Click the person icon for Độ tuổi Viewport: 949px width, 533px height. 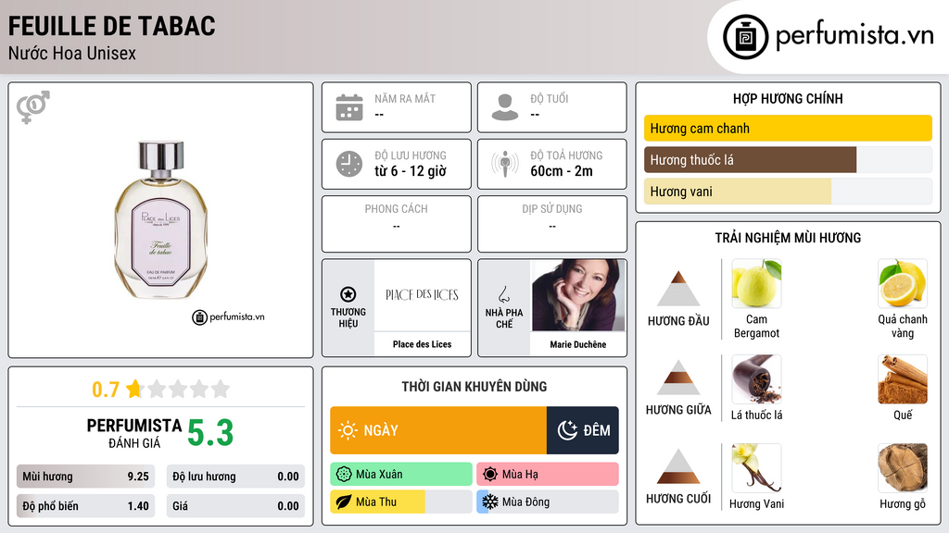pyautogui.click(x=505, y=107)
